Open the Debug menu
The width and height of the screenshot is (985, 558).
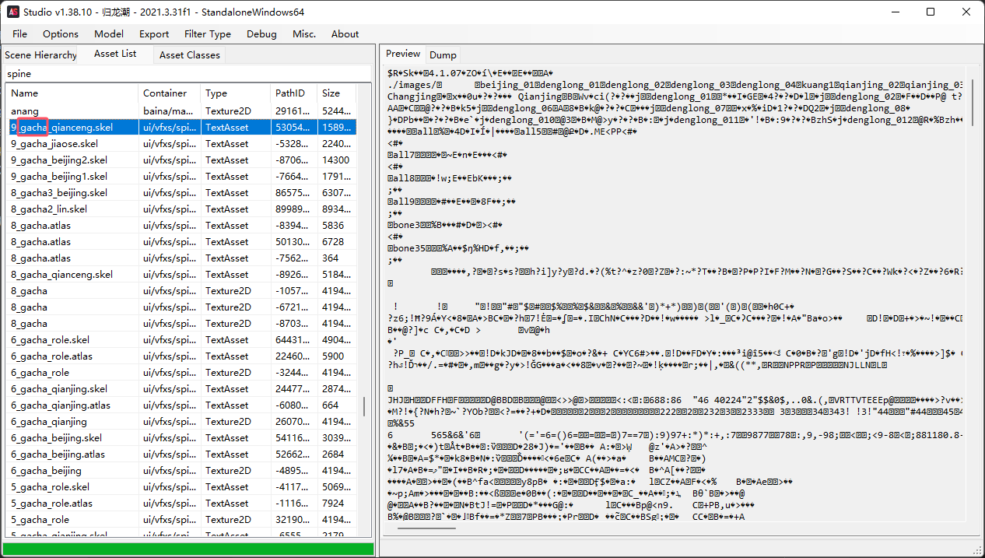pos(261,33)
